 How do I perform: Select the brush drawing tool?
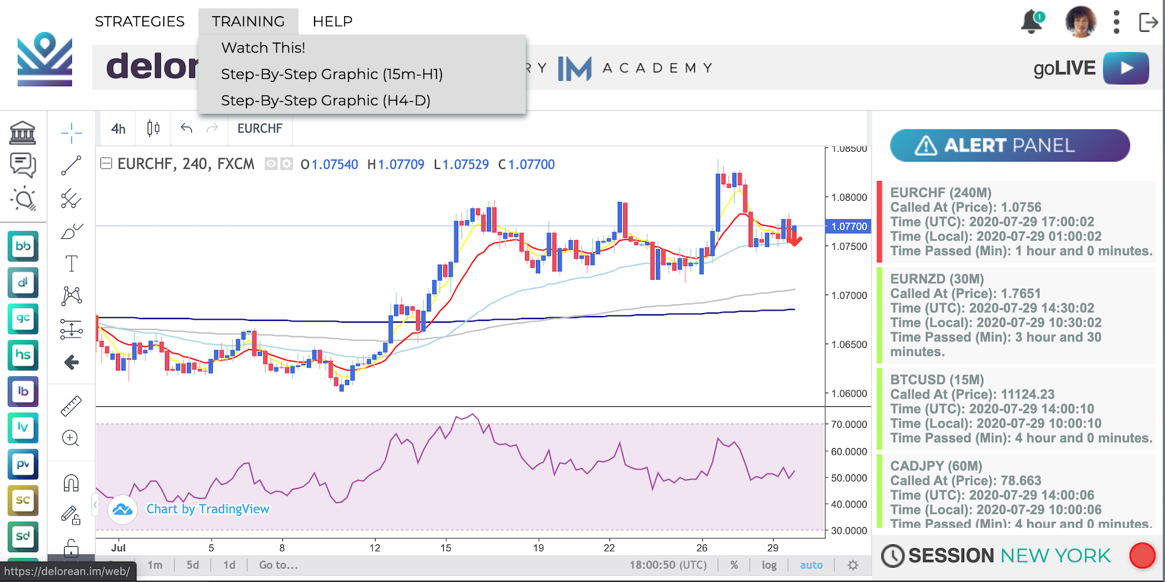coord(71,231)
